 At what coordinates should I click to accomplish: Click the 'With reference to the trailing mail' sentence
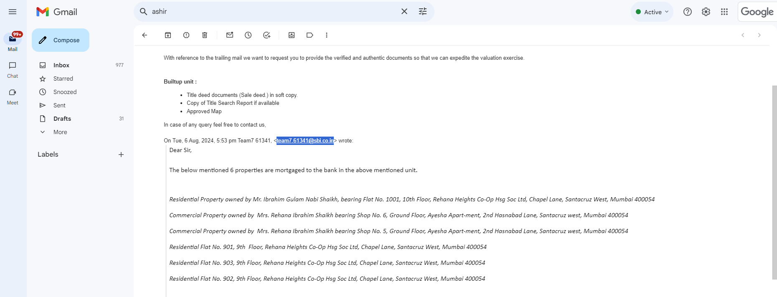pyautogui.click(x=344, y=58)
